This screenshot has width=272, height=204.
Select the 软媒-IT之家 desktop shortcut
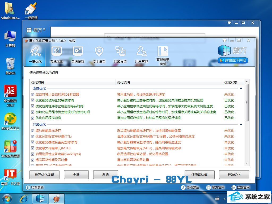10,177
